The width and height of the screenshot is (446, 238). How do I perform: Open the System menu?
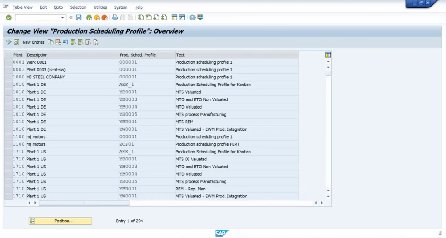(121, 7)
